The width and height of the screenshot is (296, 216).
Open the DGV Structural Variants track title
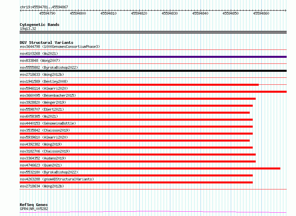tap(47, 43)
